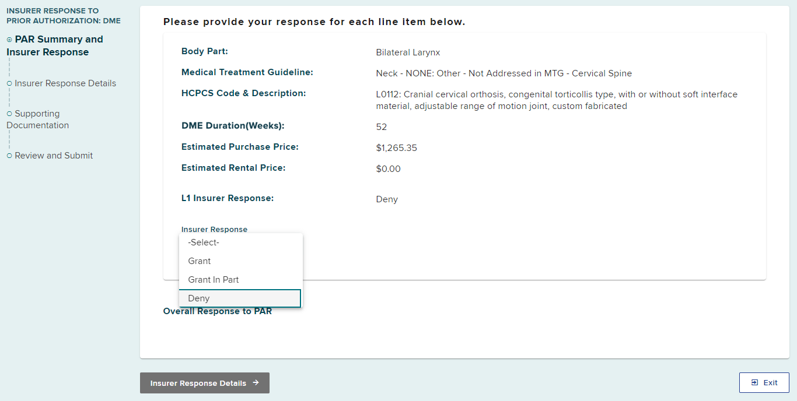Screen dimensions: 797x401
Task: Click the Insurer Response Details step circle
Action: tap(9, 83)
